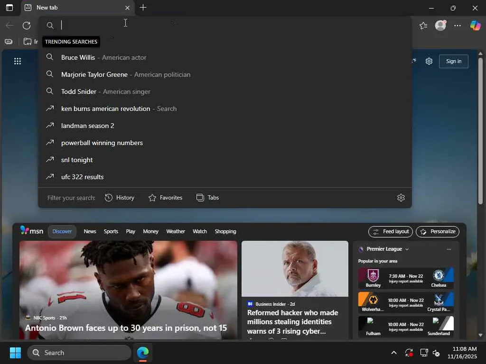Open Premier League card ellipsis options

449,249
